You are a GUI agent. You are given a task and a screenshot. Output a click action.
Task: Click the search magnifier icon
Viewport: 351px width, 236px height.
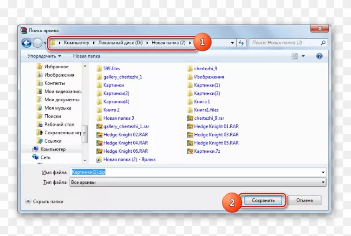coord(323,43)
